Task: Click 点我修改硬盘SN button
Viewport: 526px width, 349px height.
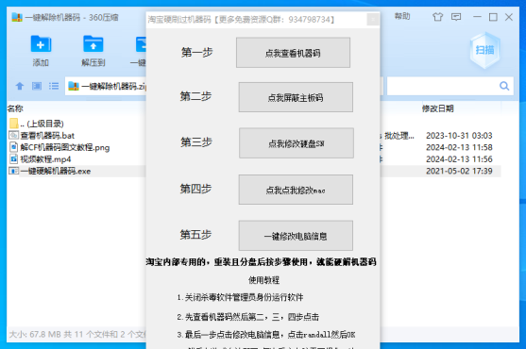Action: tap(297, 143)
